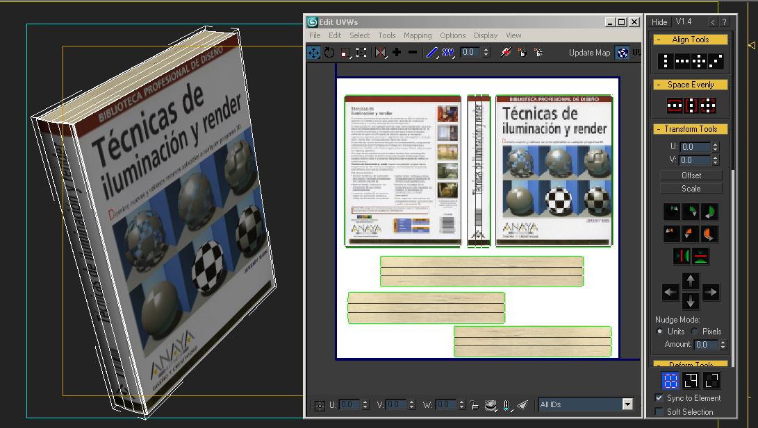Click the toolbar falloff 0.0 spinner arrows

[486, 52]
